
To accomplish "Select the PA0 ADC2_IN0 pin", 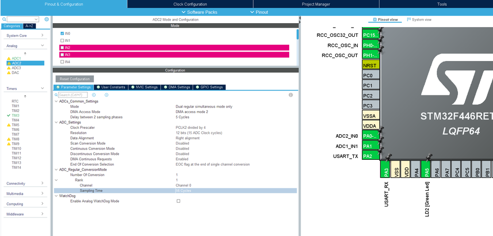I will [x=371, y=136].
